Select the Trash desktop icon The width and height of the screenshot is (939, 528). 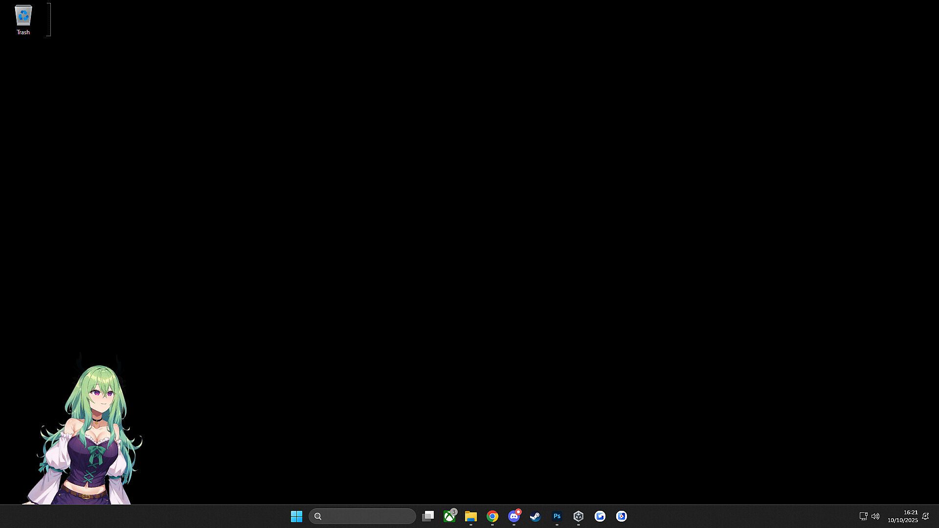[23, 16]
